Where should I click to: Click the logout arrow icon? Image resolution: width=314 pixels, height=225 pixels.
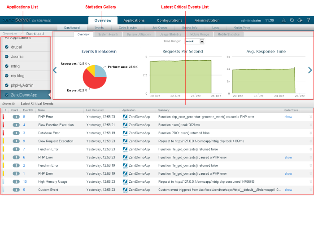coord(300,20)
